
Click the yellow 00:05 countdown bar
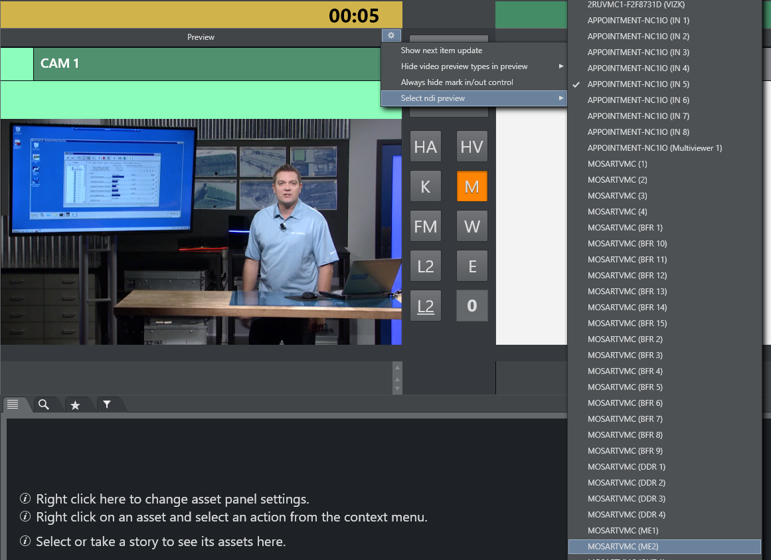[x=201, y=15]
